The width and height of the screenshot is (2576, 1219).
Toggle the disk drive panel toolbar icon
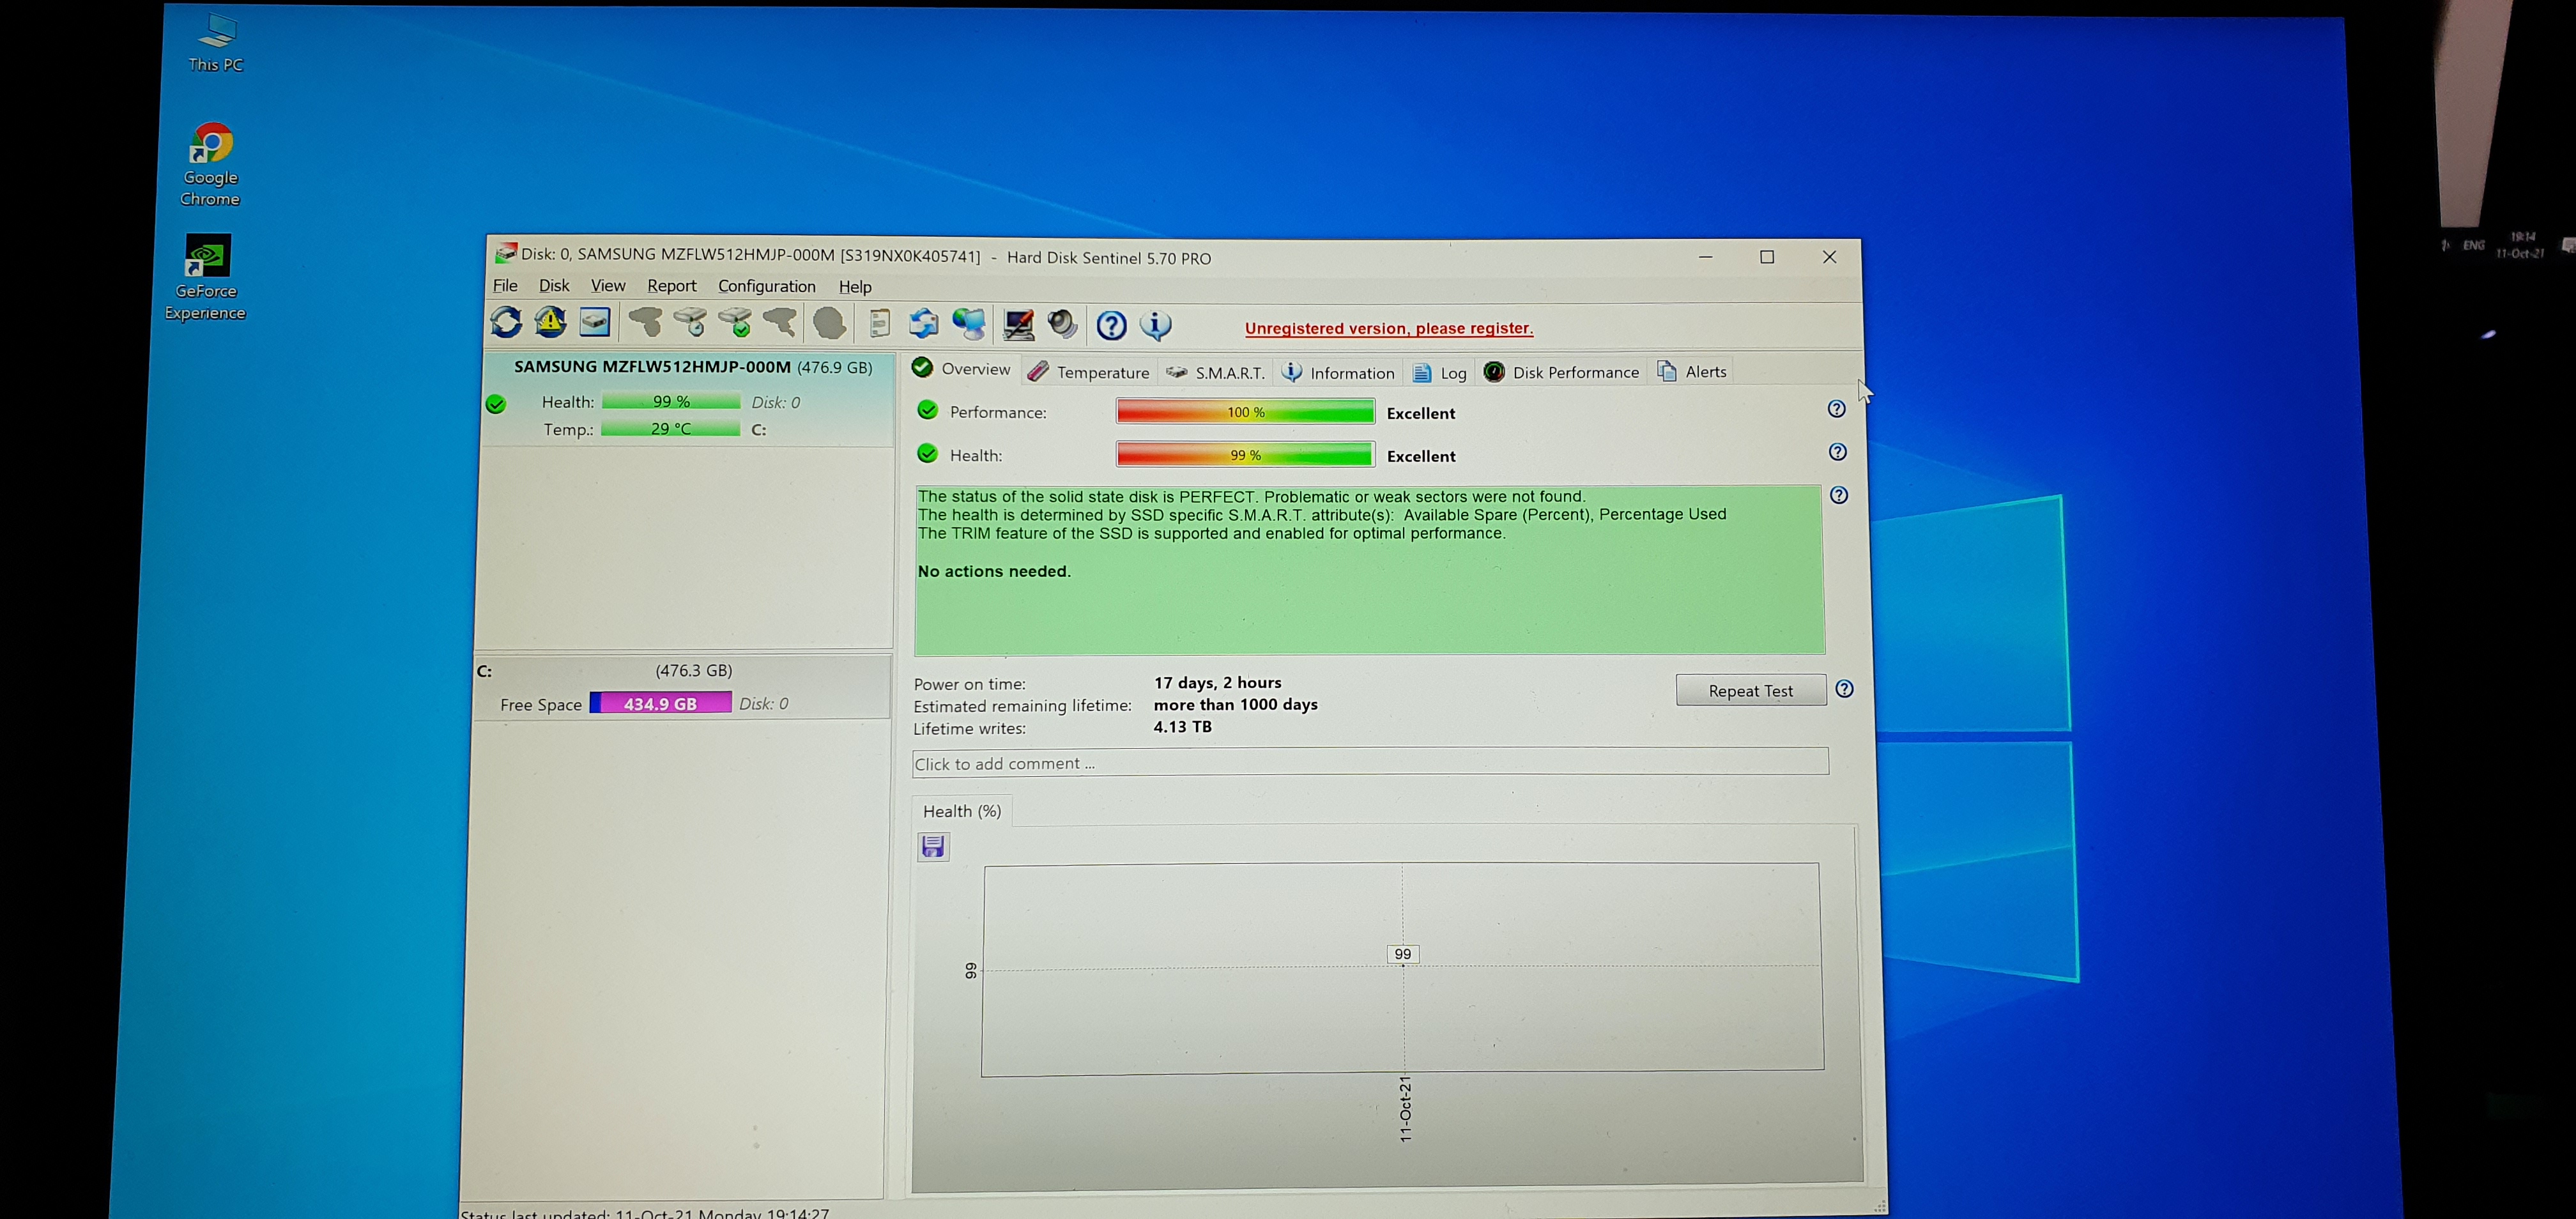[x=595, y=322]
